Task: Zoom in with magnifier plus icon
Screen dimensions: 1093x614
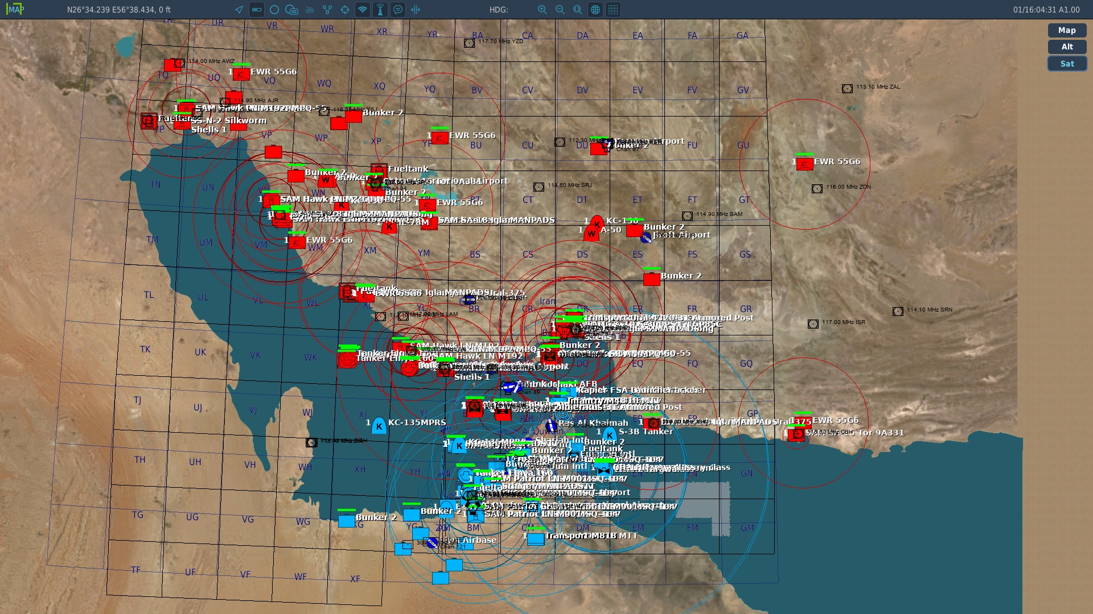Action: 543,10
